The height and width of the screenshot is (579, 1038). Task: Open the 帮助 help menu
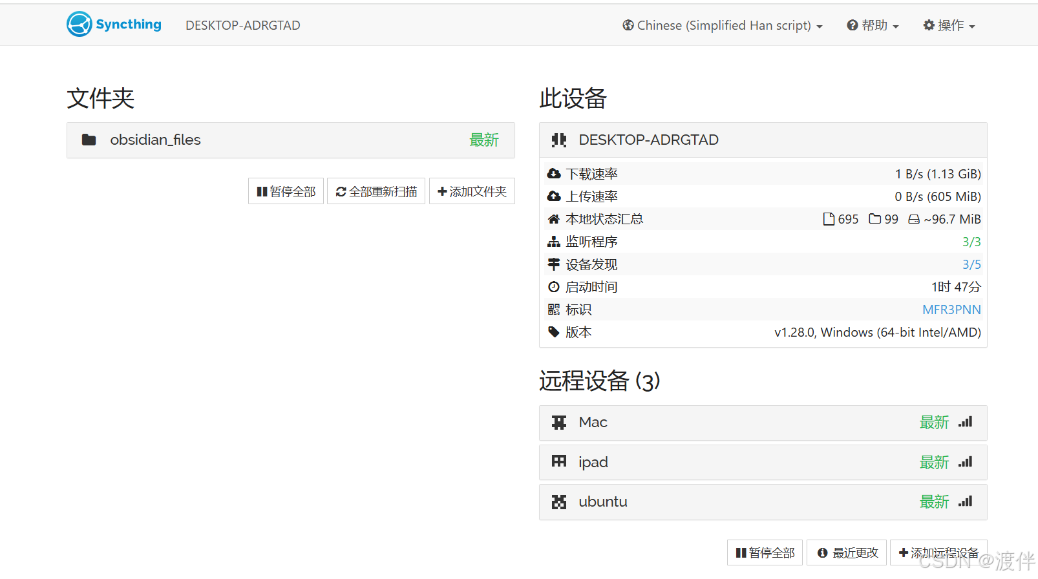tap(873, 25)
